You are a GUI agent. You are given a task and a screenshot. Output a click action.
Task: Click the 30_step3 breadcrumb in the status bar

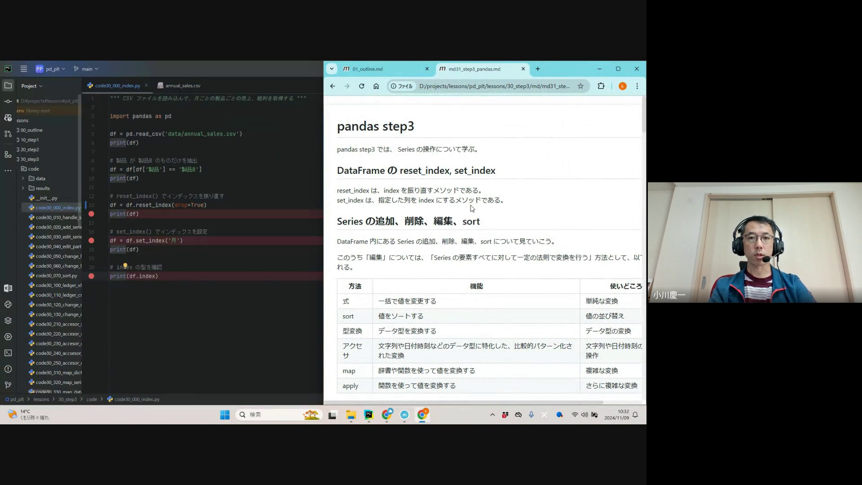tap(67, 399)
